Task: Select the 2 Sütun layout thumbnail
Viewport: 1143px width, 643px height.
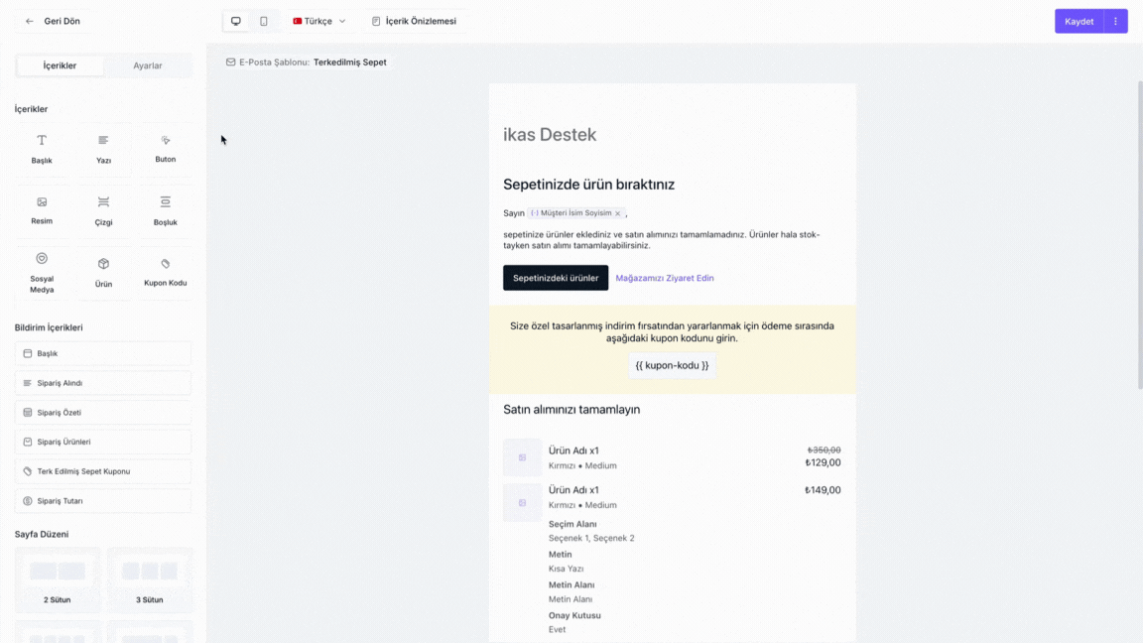Action: point(58,579)
